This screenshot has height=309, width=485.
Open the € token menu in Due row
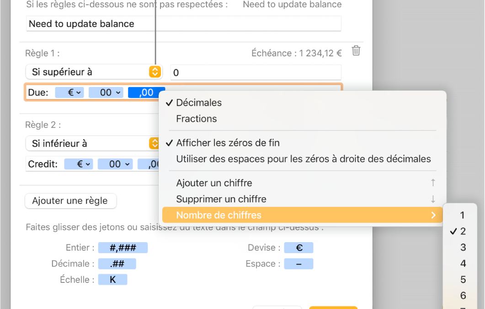coord(69,92)
